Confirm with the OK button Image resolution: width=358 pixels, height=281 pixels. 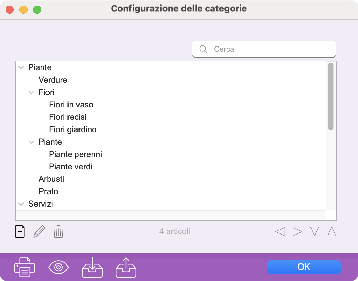point(304,267)
